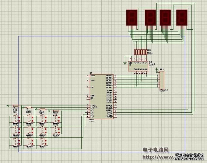
Task: Click the first (leftmost) seven-segment display
Action: click(132, 17)
